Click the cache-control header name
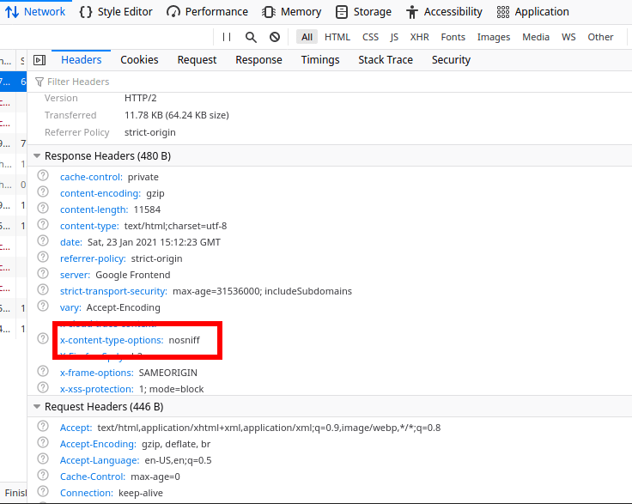The width and height of the screenshot is (632, 504). tap(91, 177)
